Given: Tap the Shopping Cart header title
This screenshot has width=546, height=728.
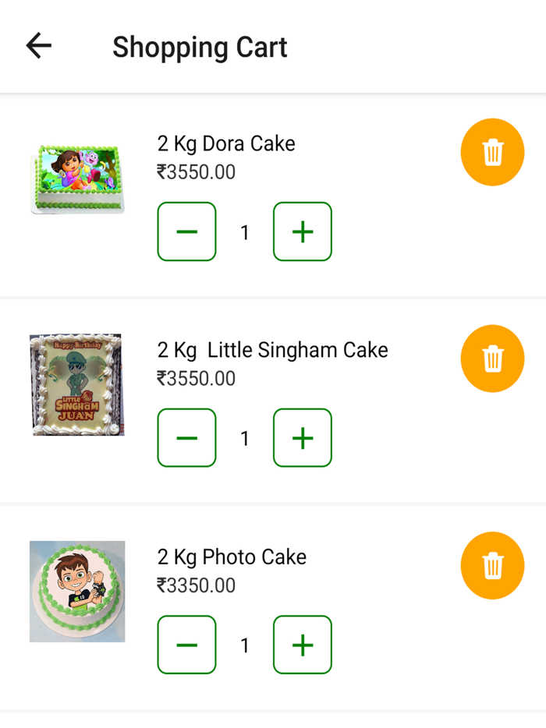Looking at the screenshot, I should (x=200, y=48).
